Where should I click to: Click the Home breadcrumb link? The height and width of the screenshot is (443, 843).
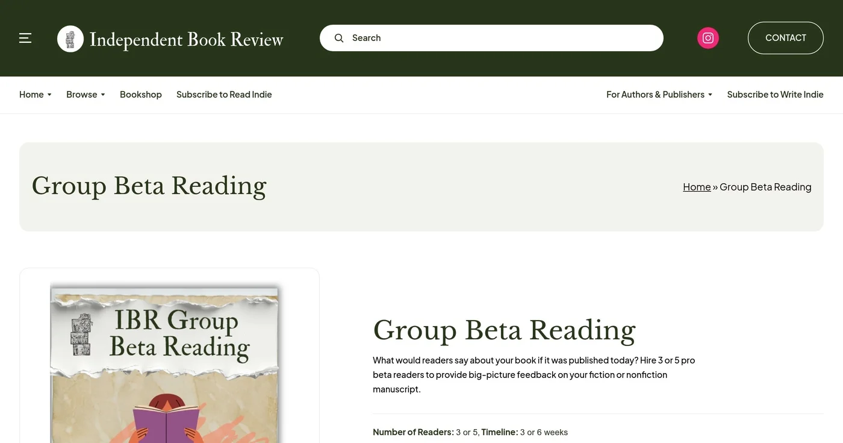697,187
